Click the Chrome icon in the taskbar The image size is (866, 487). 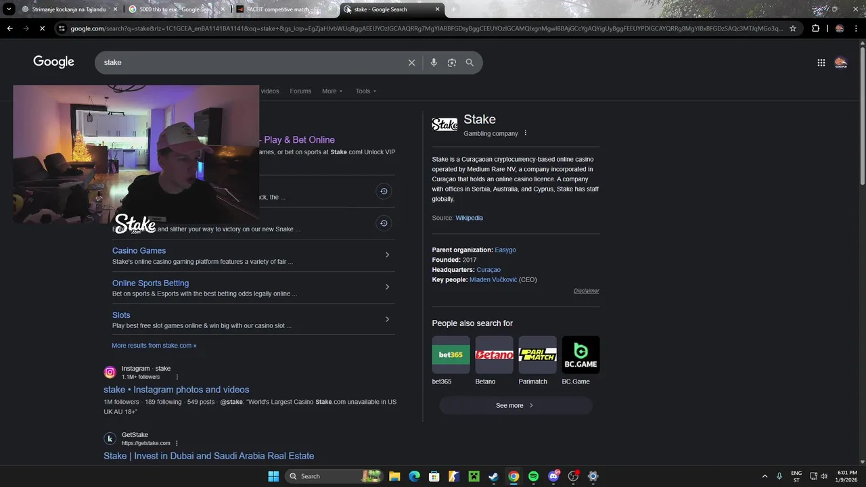click(514, 476)
